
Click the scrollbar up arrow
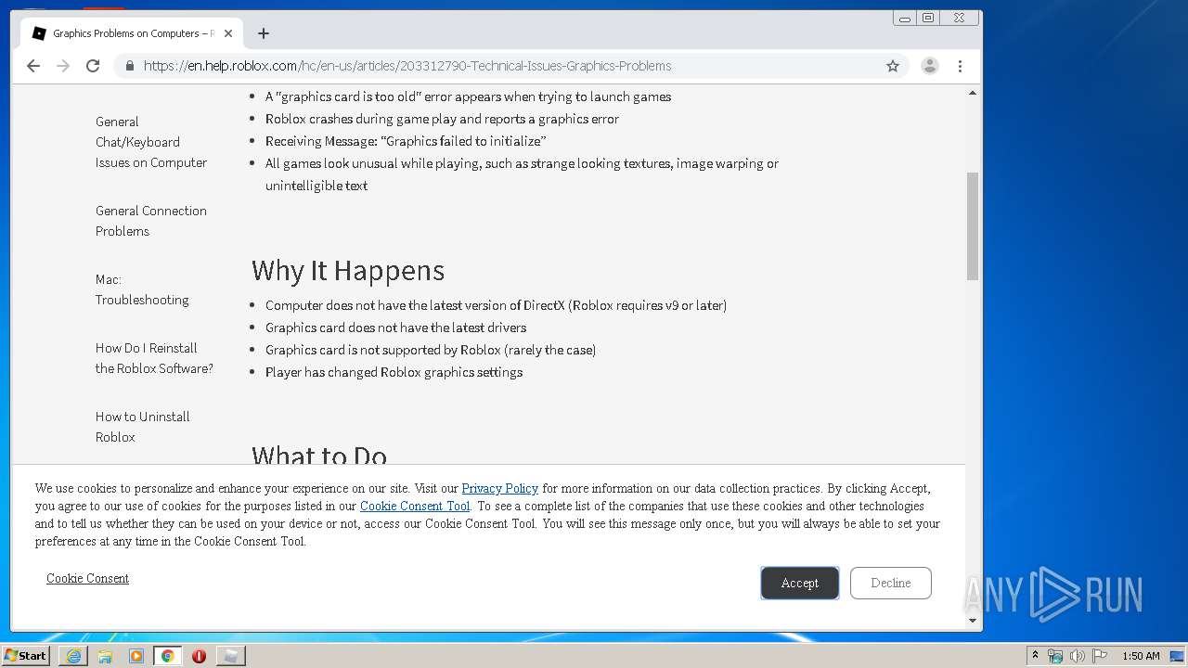(x=973, y=93)
